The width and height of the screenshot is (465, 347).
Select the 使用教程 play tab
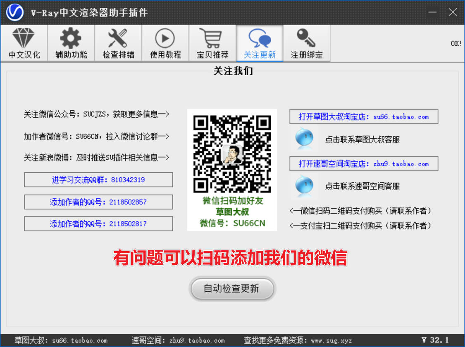(165, 43)
